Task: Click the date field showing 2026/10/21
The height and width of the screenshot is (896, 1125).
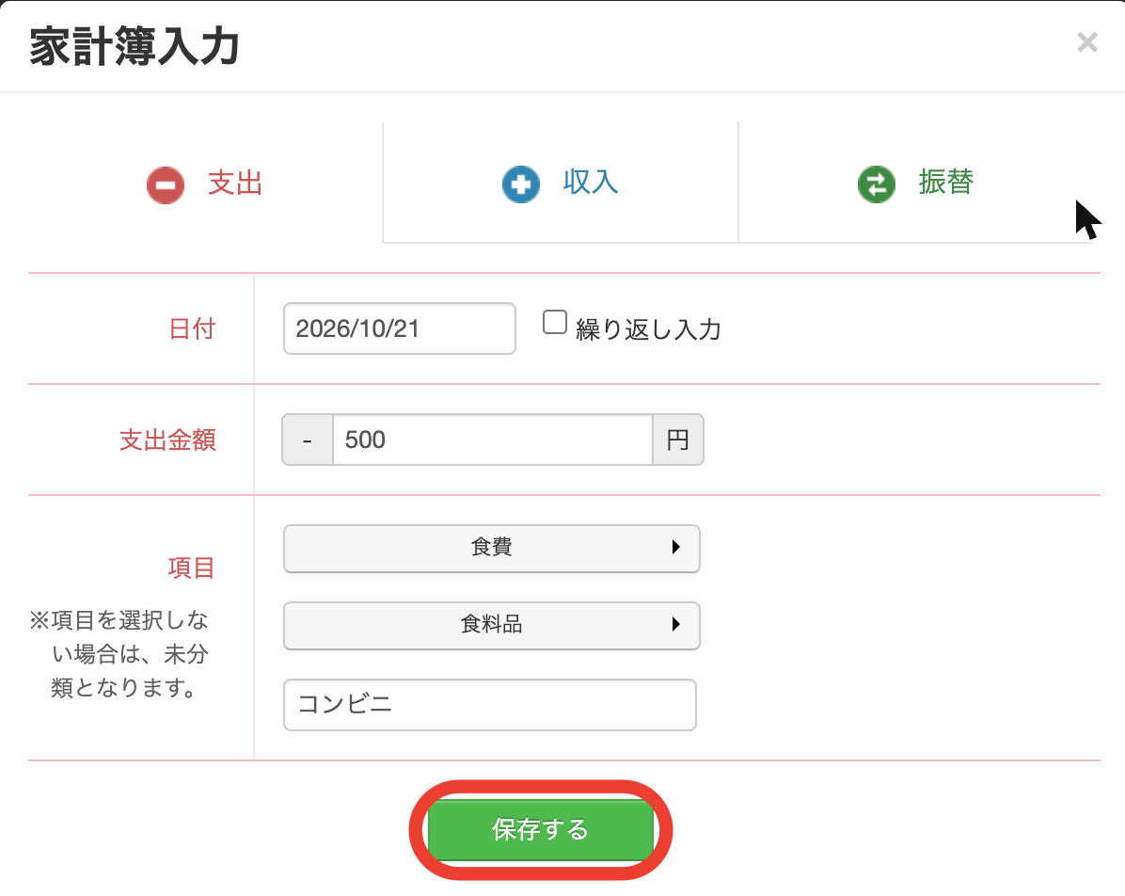Action: pos(400,328)
